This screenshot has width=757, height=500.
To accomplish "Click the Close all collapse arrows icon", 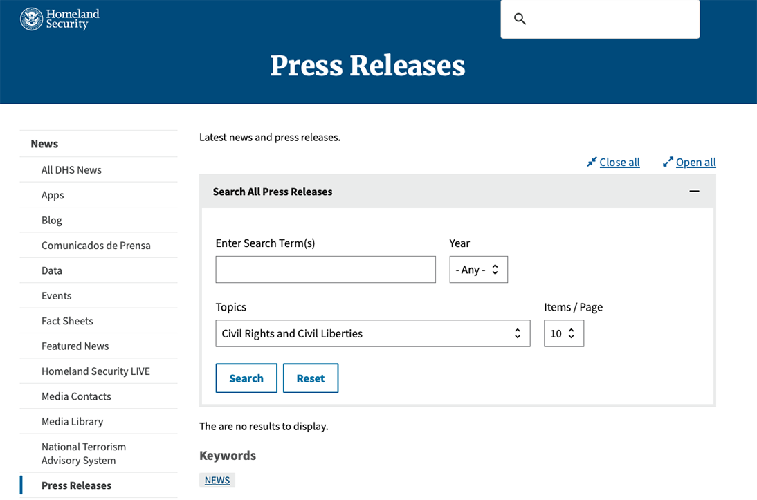I will [x=592, y=162].
